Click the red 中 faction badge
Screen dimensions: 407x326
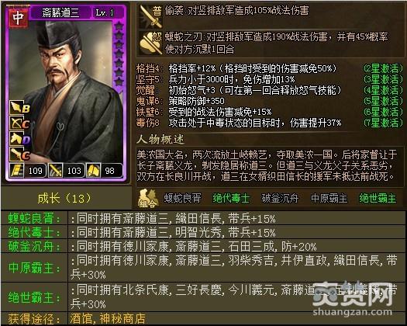coord(18,18)
